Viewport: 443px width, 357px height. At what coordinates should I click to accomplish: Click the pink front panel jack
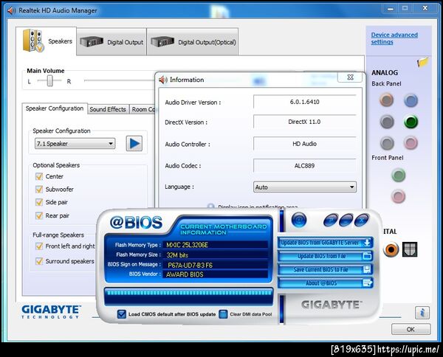[399, 196]
